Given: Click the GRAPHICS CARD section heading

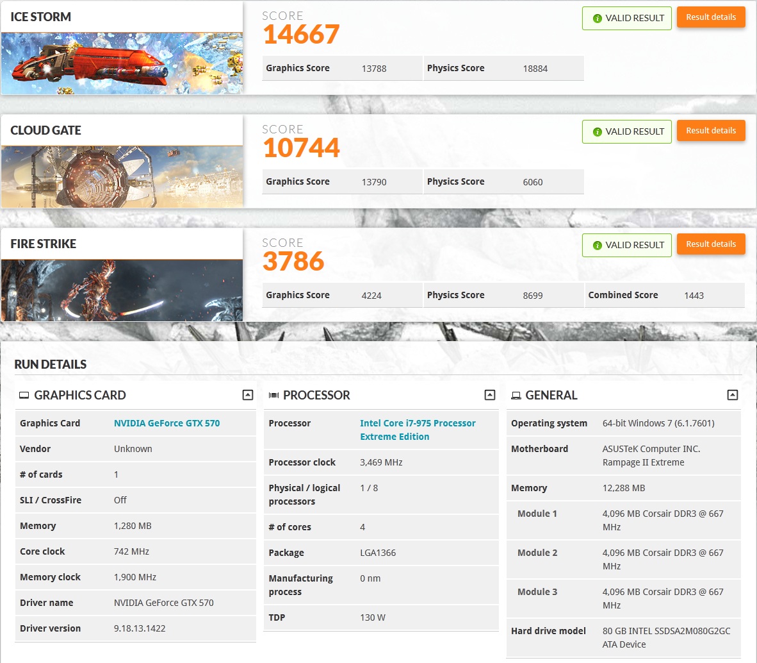Looking at the screenshot, I should [80, 395].
